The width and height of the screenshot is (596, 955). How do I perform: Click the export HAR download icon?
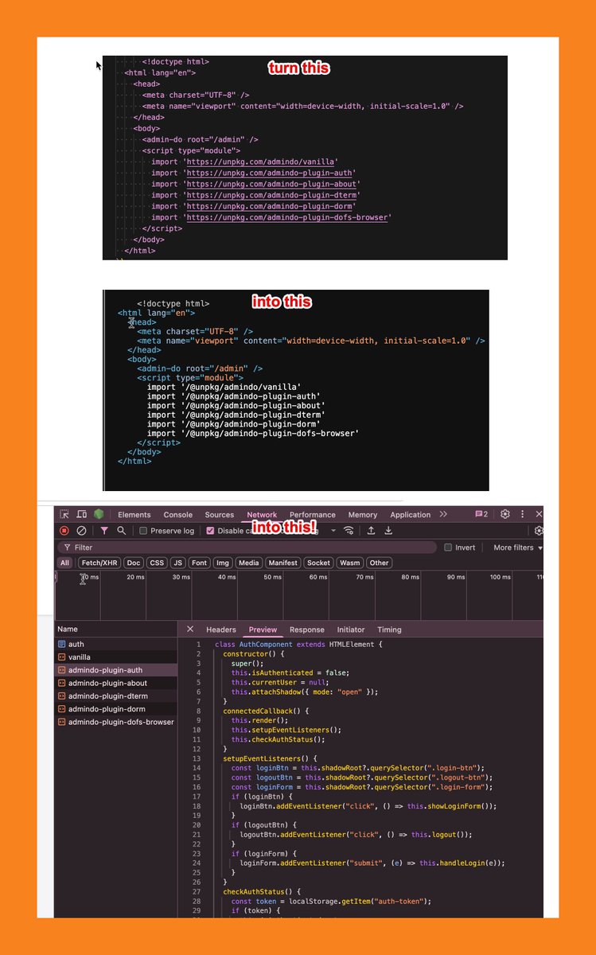click(x=388, y=531)
